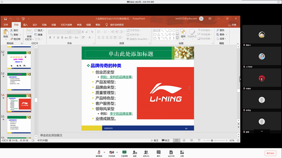
Task: Click the Undo arrow in quick access toolbar
Action: pos(11,19)
